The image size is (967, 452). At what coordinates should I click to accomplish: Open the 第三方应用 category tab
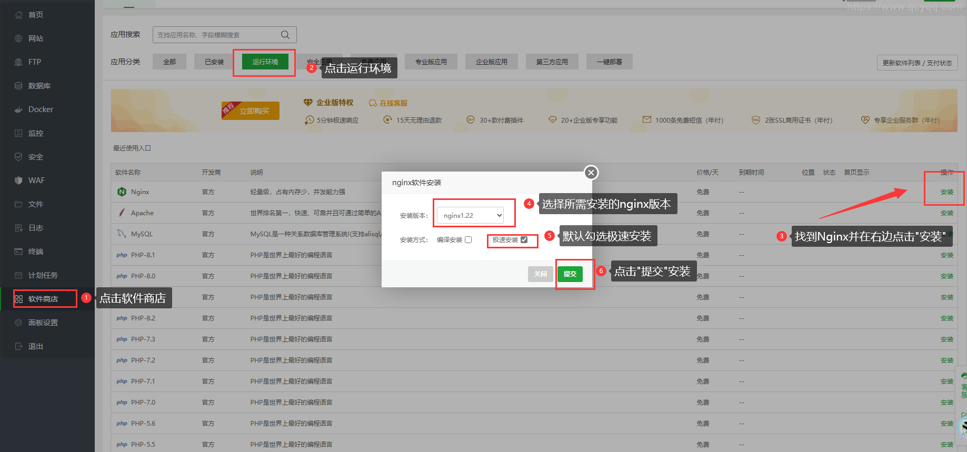pyautogui.click(x=552, y=62)
